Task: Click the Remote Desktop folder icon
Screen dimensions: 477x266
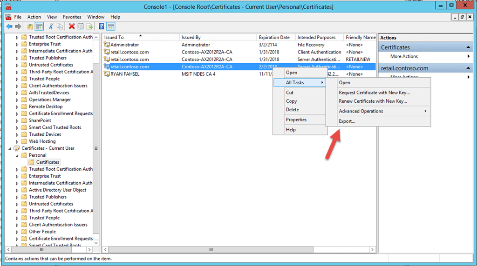Action: click(24, 106)
